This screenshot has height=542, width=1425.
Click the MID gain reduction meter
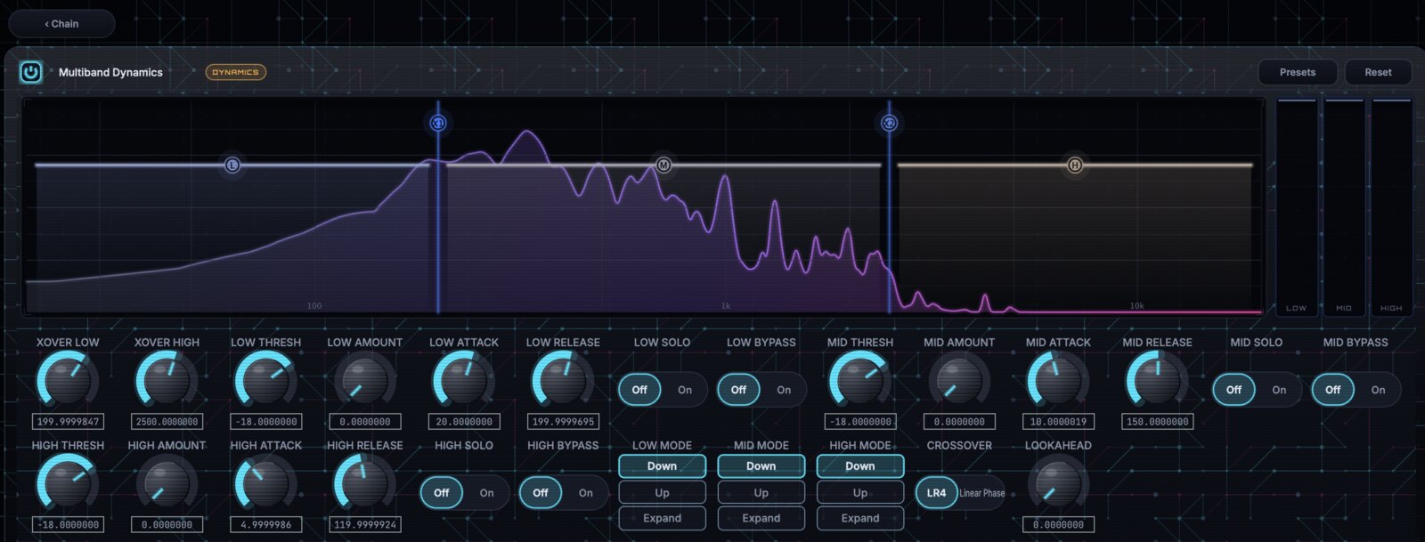(1344, 206)
